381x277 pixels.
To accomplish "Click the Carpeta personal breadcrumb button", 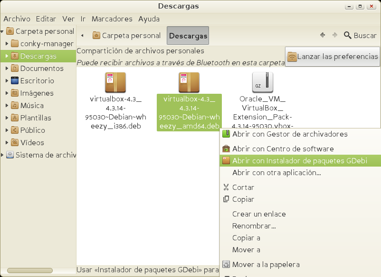I will click(127, 36).
